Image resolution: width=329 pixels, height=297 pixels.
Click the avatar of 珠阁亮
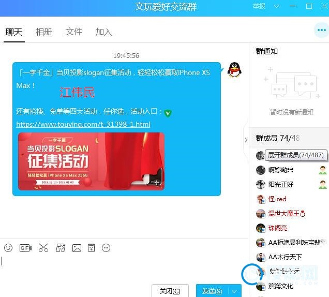click(x=261, y=228)
